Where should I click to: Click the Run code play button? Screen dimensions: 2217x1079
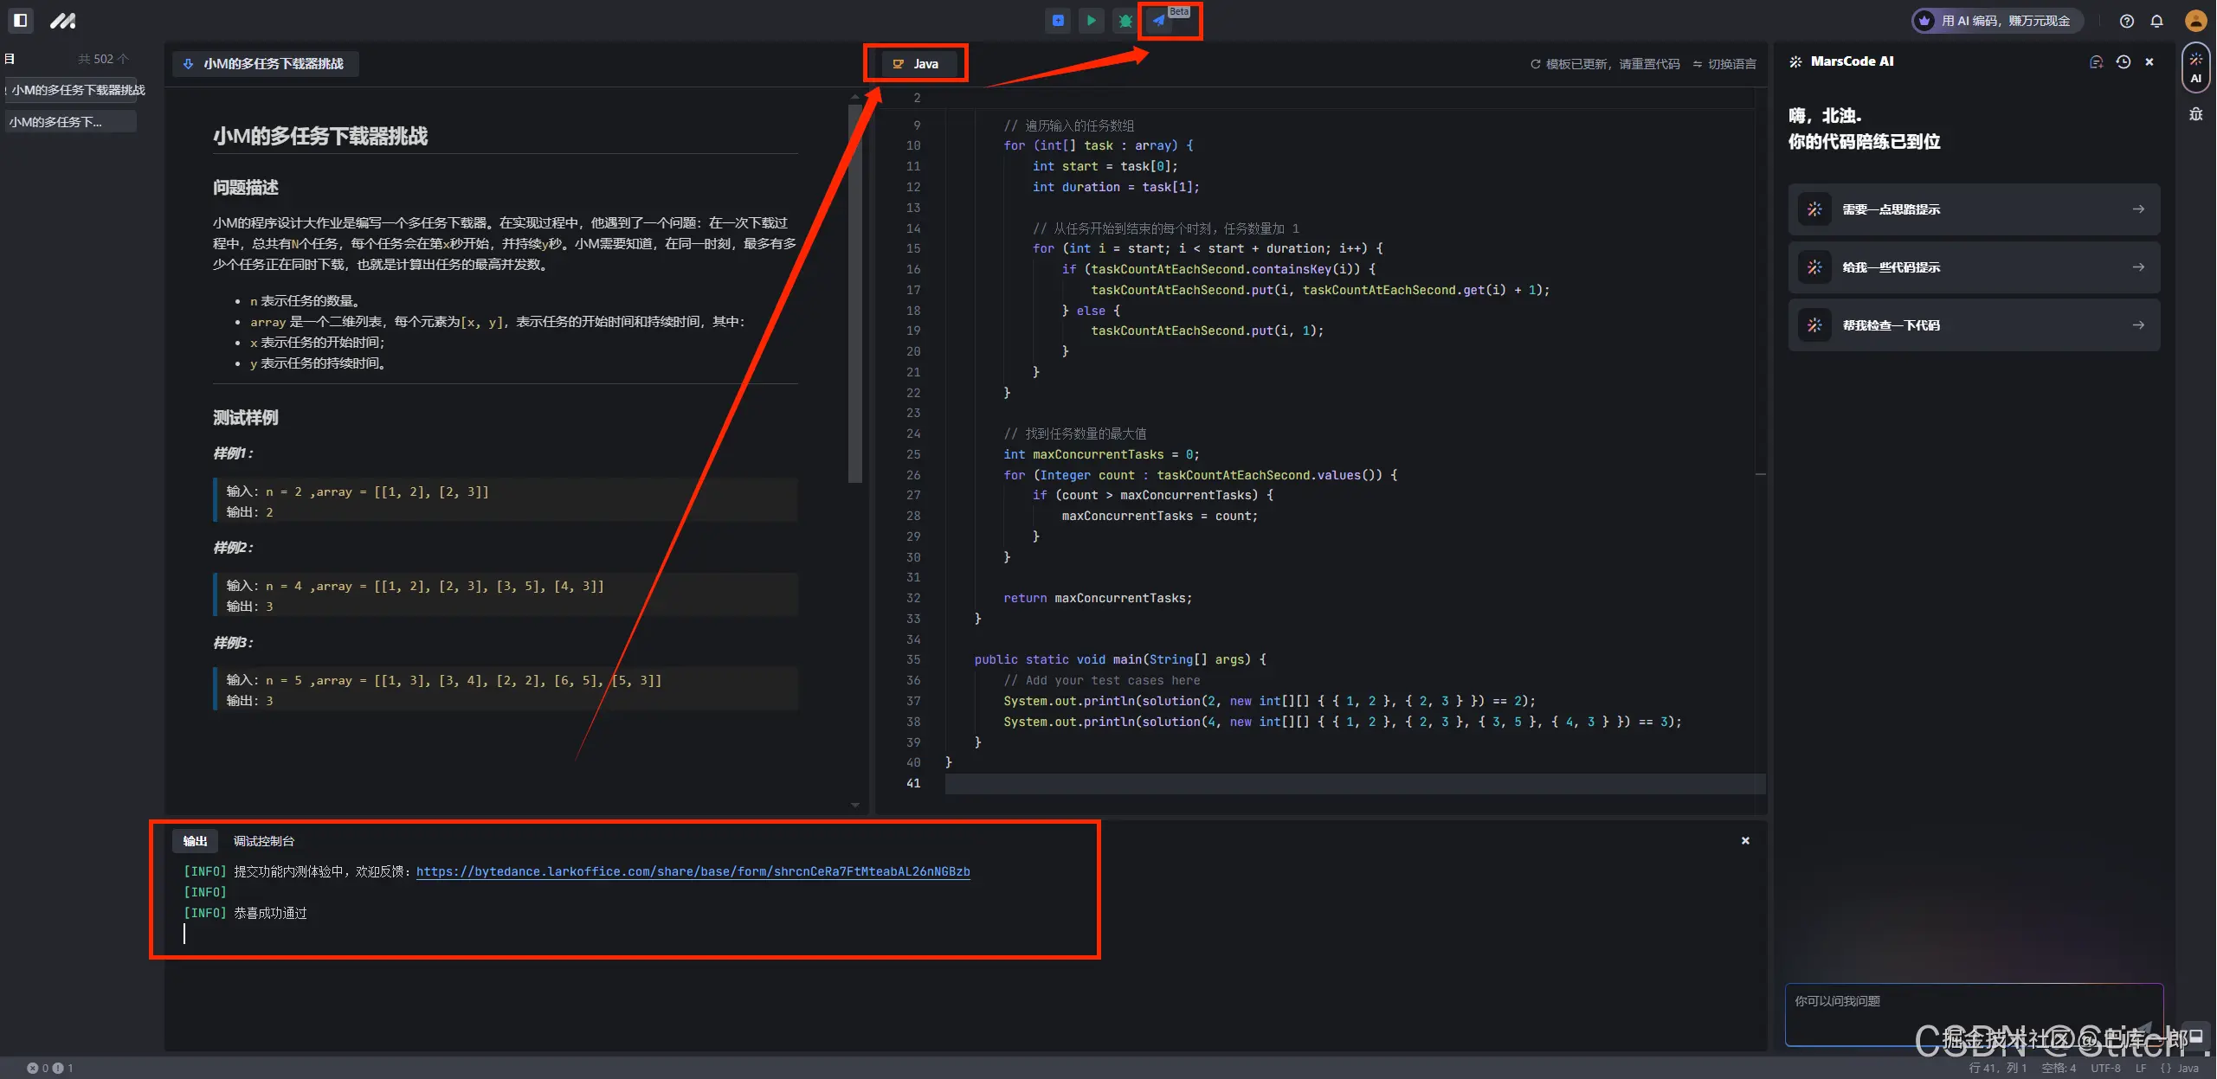pyautogui.click(x=1091, y=21)
